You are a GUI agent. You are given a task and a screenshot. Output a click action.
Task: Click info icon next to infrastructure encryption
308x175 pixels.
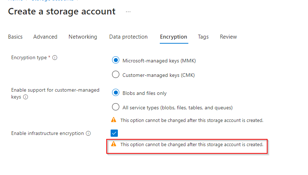[88, 134]
